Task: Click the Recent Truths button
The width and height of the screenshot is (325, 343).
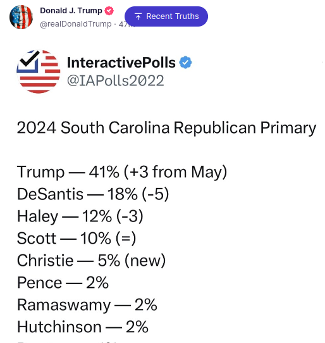Action: tap(166, 16)
